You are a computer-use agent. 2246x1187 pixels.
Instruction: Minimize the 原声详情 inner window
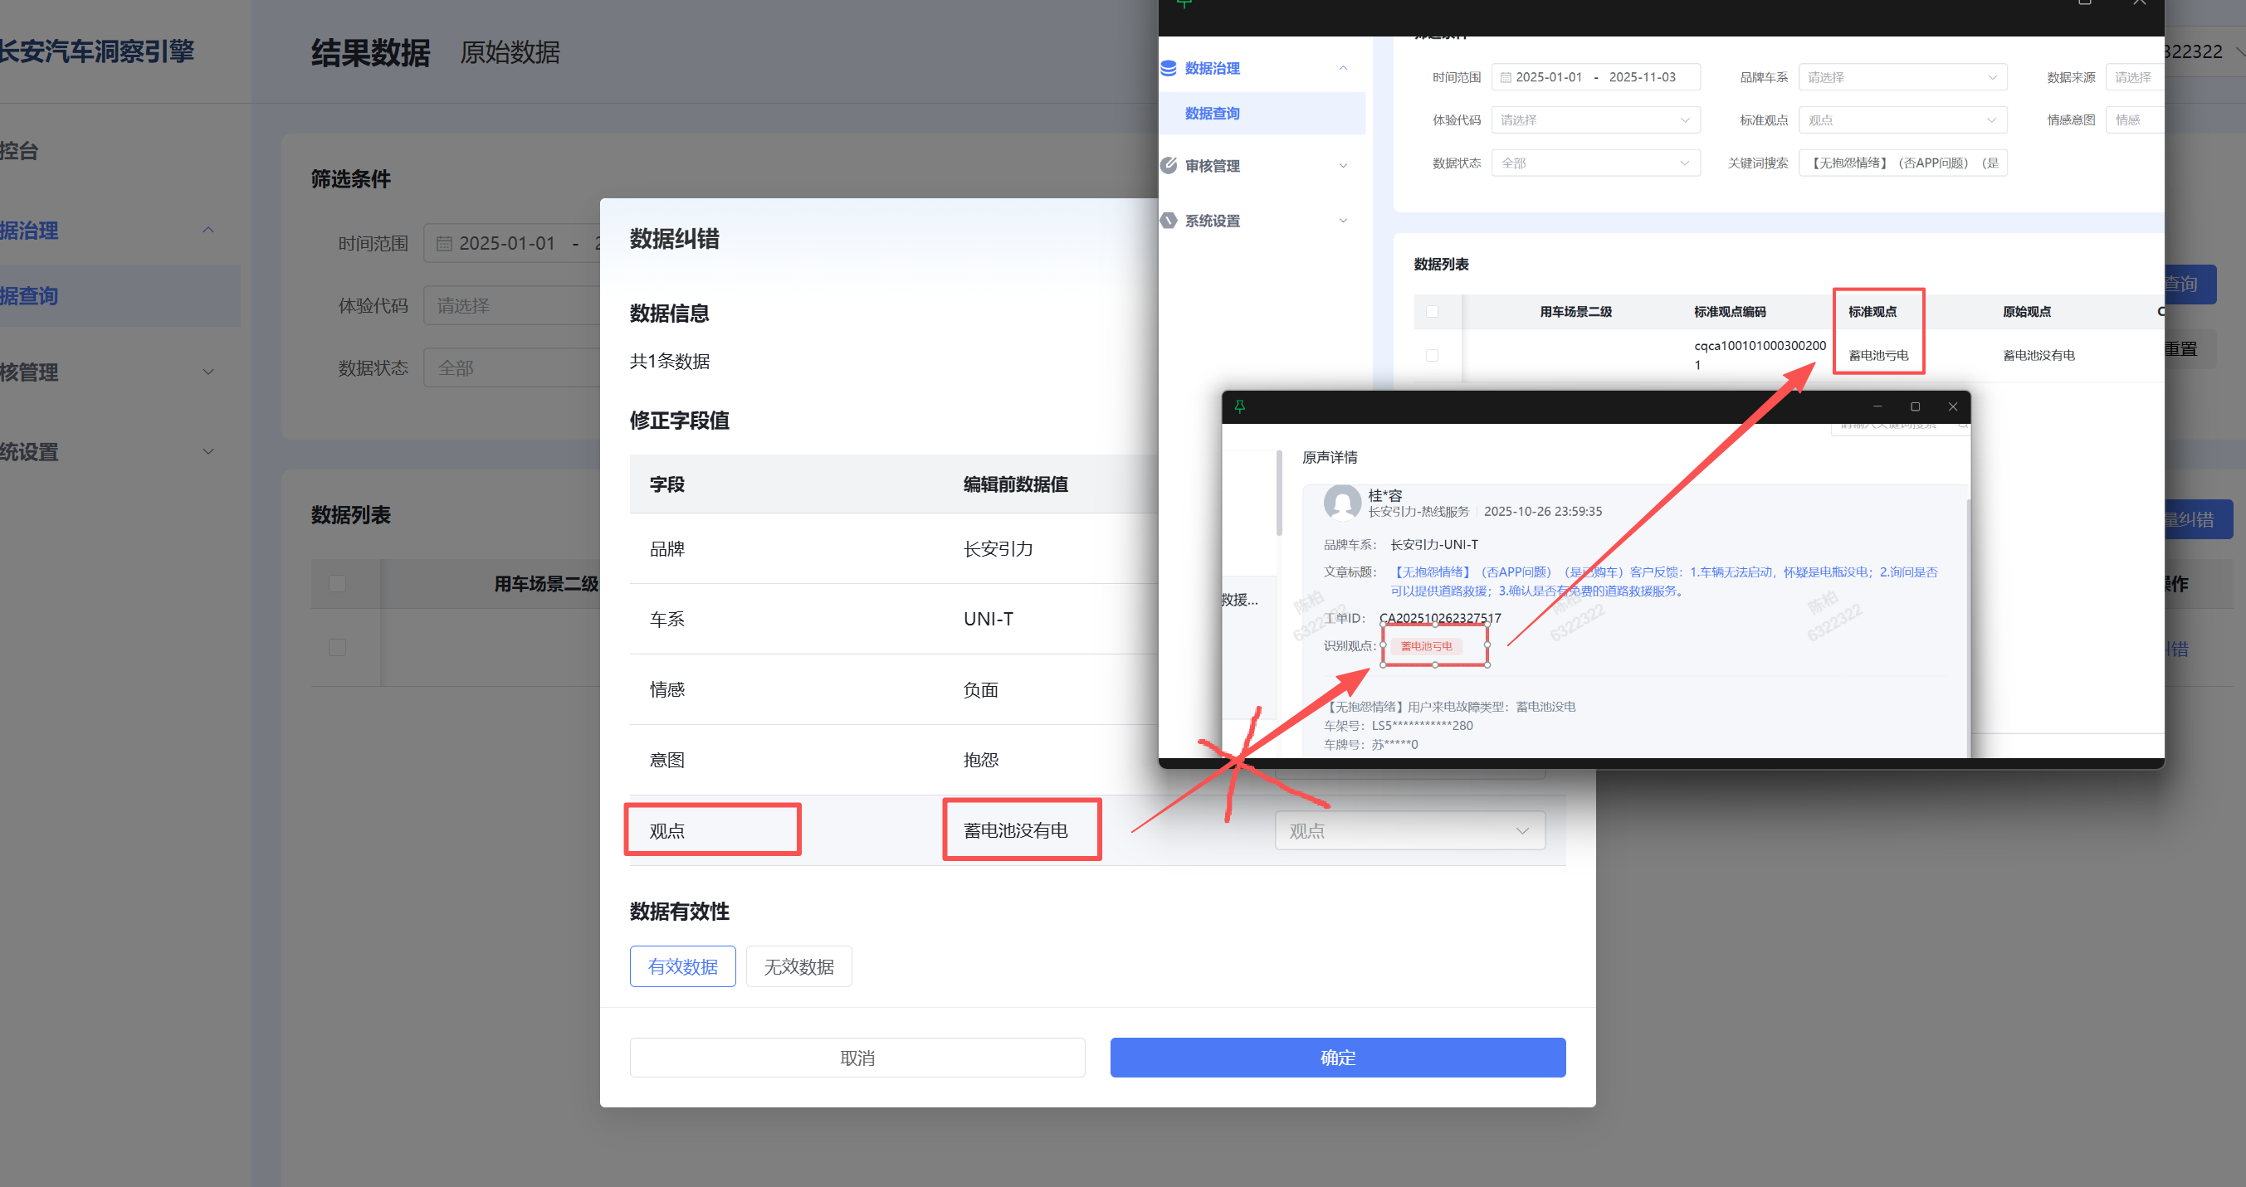[x=1877, y=407]
